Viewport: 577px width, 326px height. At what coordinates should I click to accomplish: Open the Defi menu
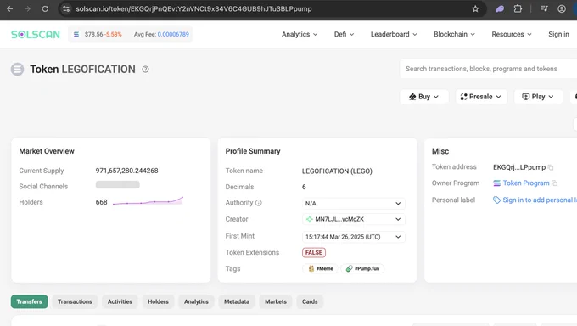(x=344, y=34)
